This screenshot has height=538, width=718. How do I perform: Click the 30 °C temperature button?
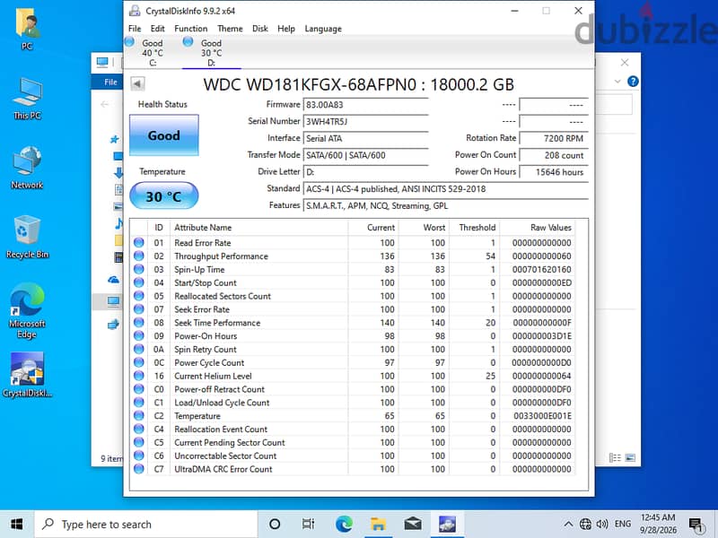click(164, 195)
